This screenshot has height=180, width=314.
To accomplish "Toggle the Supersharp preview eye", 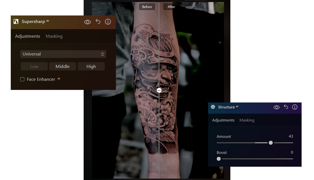I will coord(88,22).
